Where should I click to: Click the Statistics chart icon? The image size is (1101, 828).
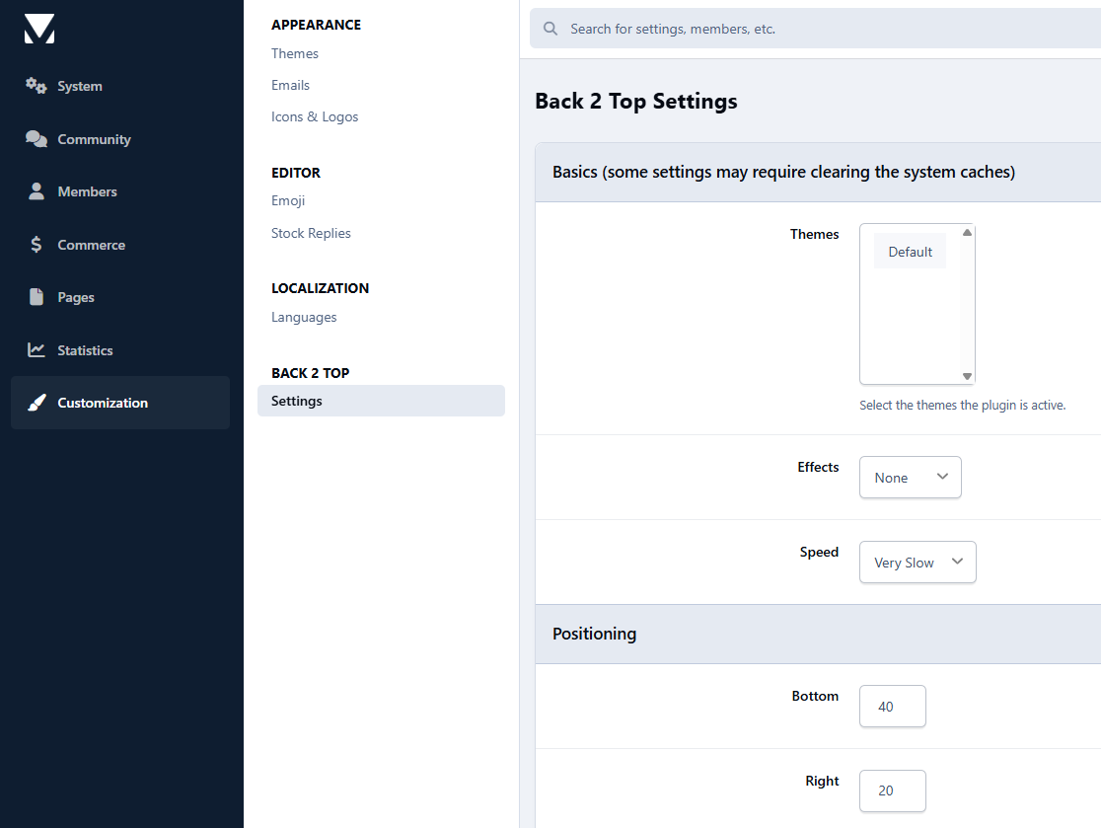[x=37, y=350]
